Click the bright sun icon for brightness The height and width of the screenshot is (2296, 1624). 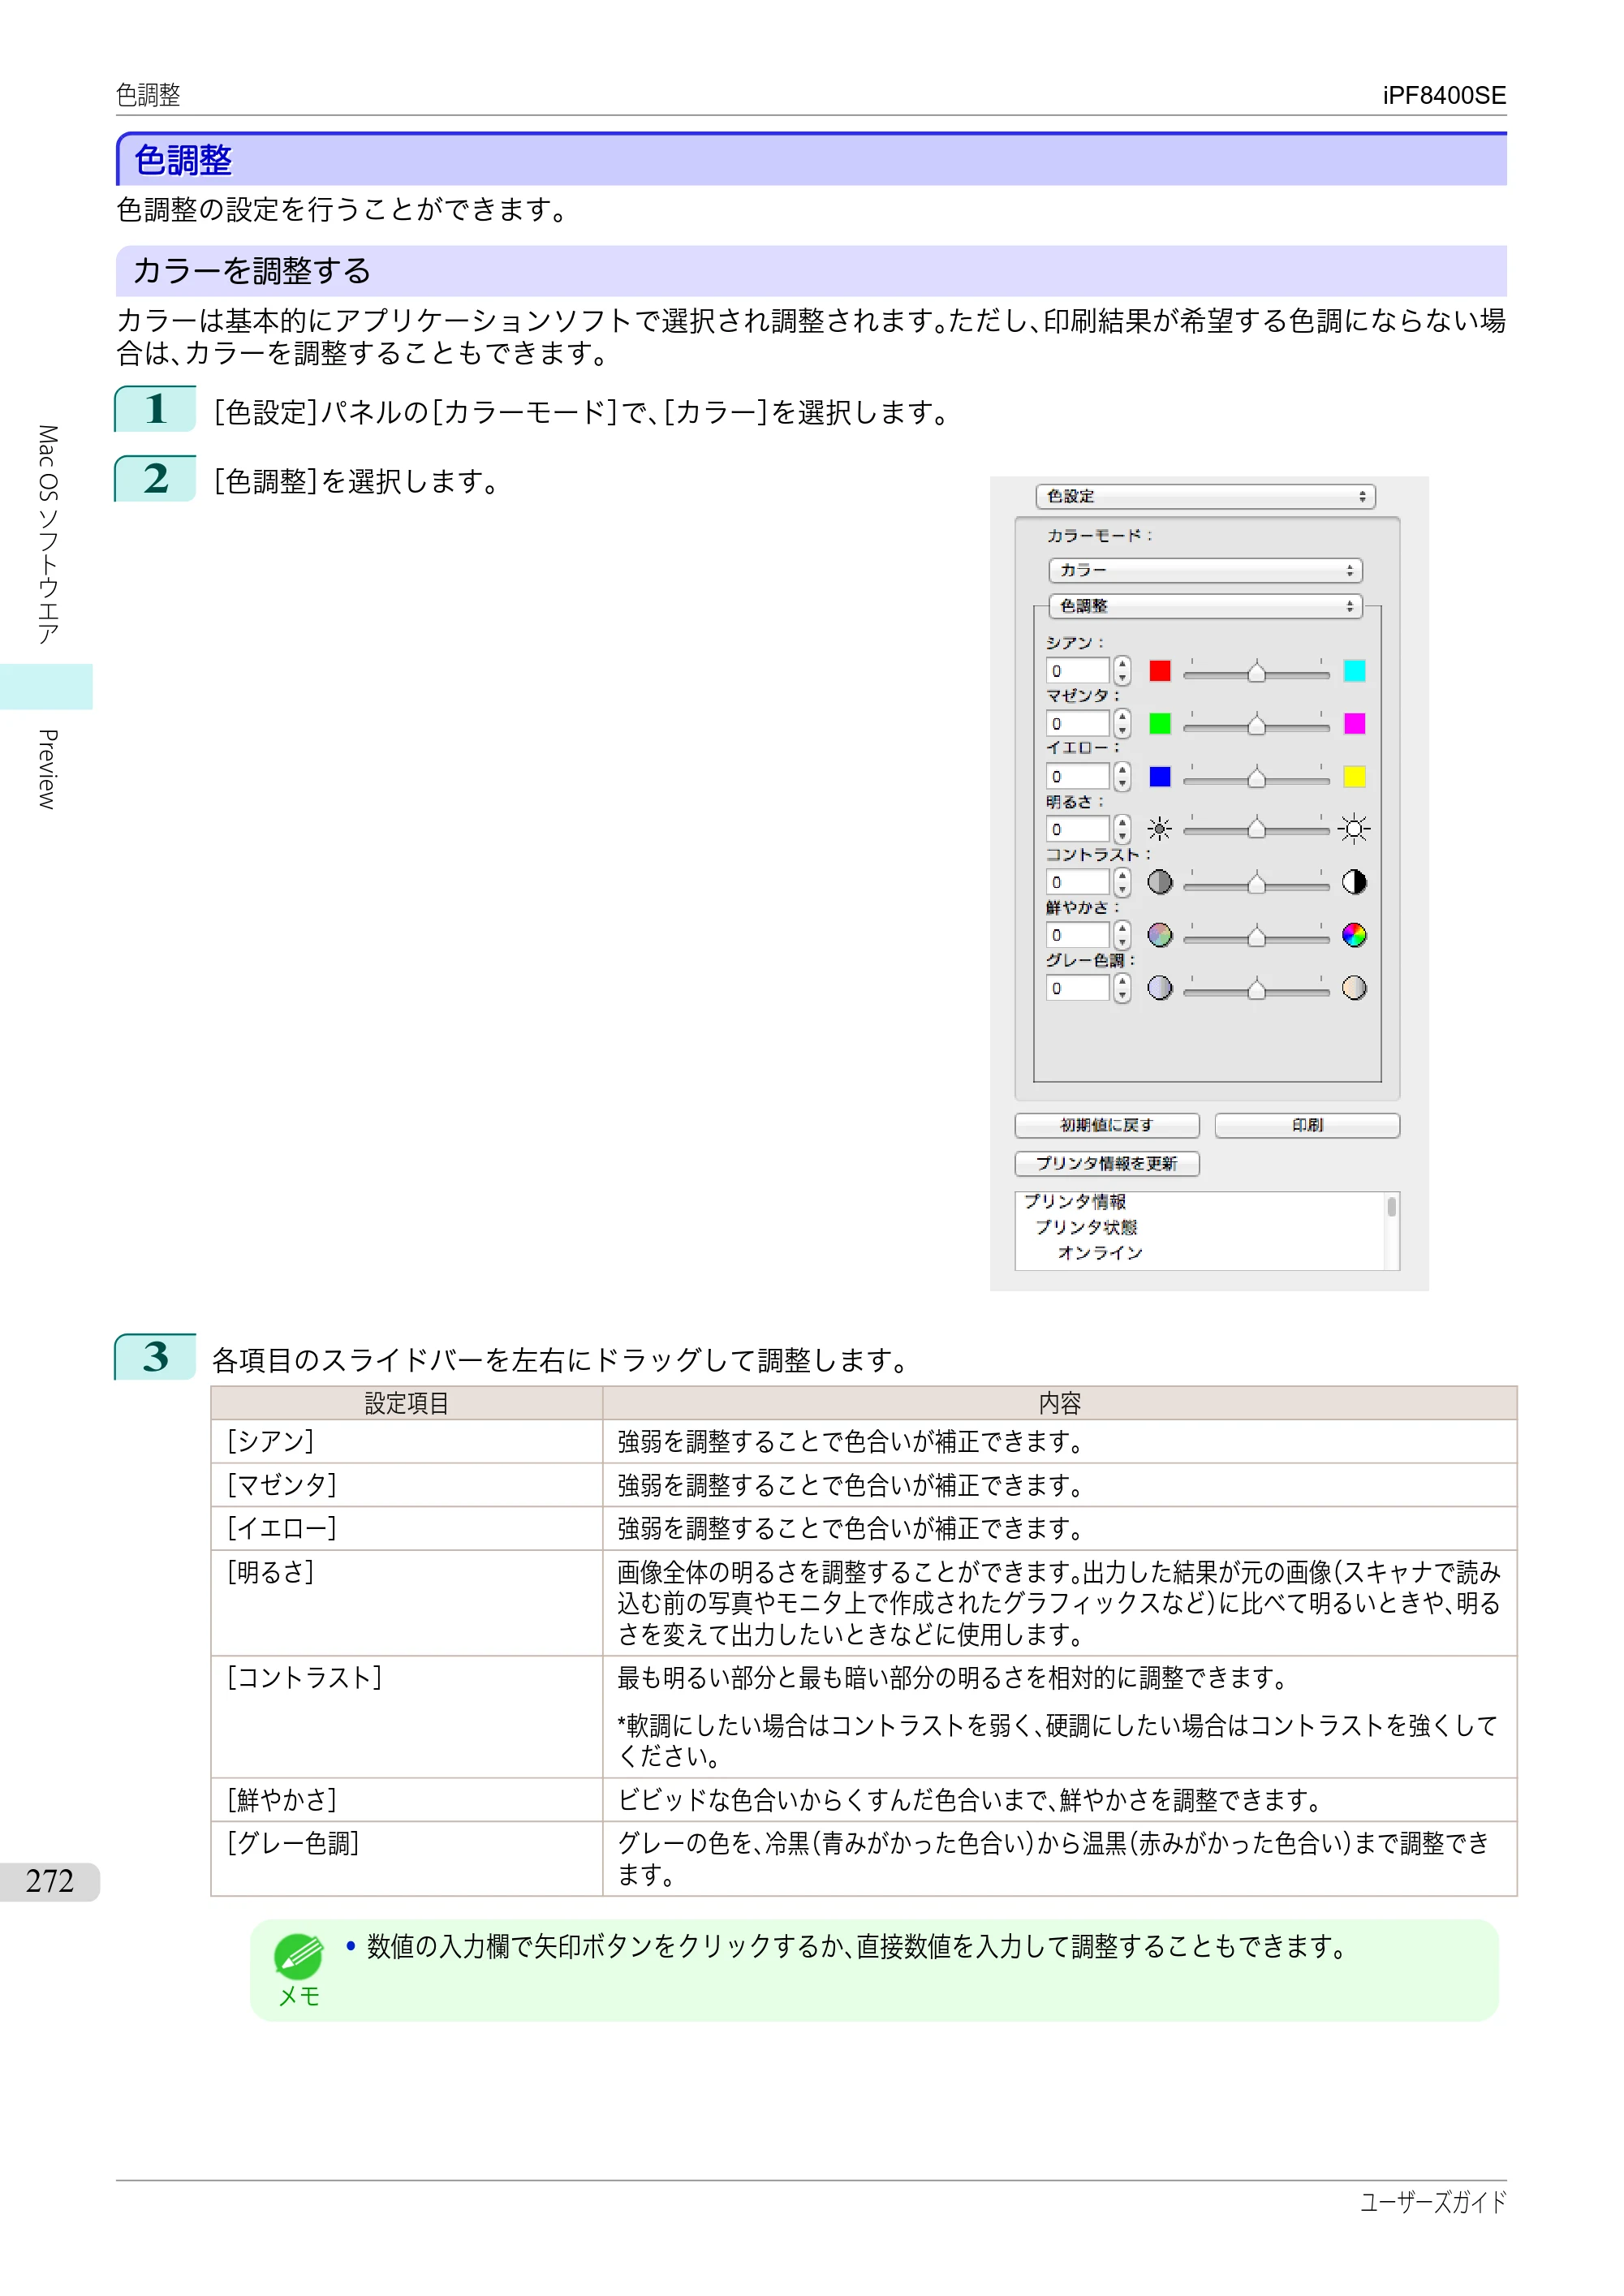1354,829
